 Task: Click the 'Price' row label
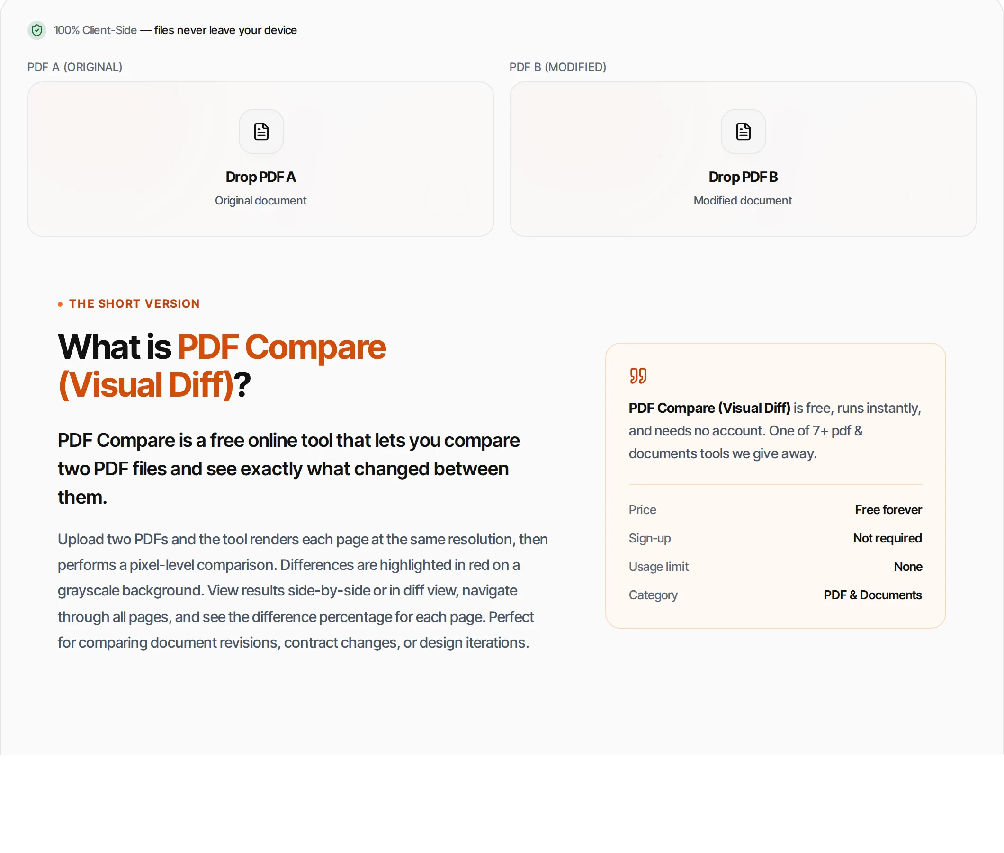click(643, 510)
